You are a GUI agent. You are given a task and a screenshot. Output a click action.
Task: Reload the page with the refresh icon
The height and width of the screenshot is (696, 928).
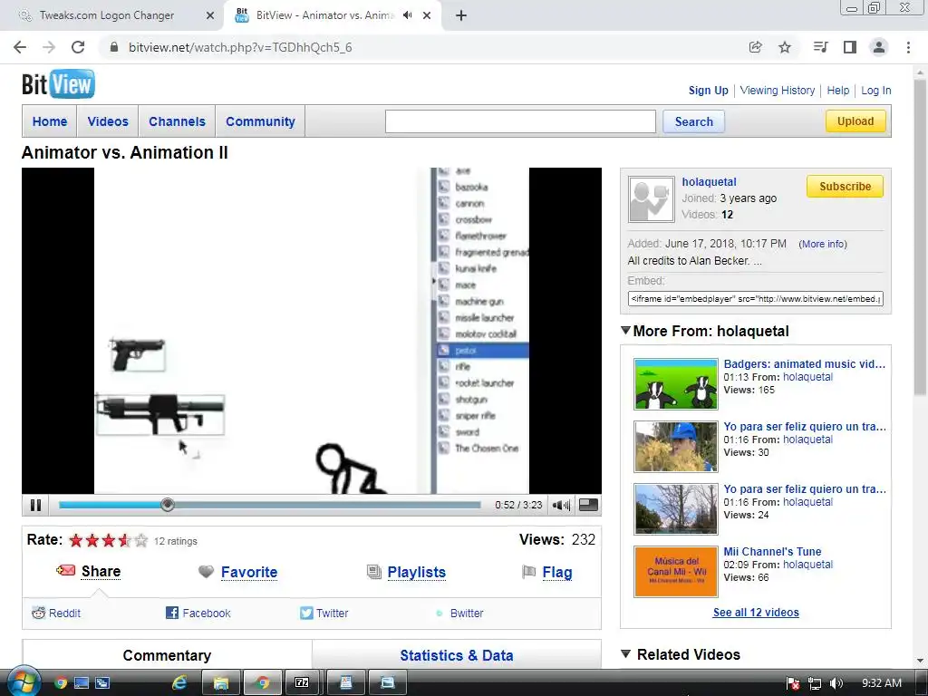[78, 47]
